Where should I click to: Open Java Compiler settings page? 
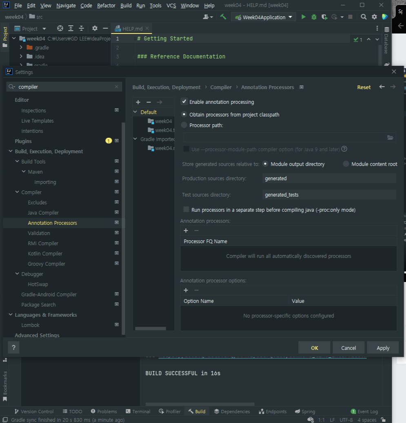pos(43,213)
